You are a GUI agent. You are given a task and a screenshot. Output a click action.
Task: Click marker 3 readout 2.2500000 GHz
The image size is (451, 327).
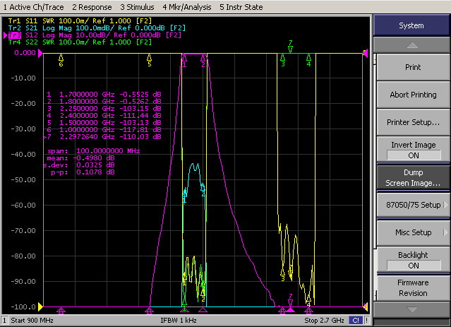(x=104, y=109)
